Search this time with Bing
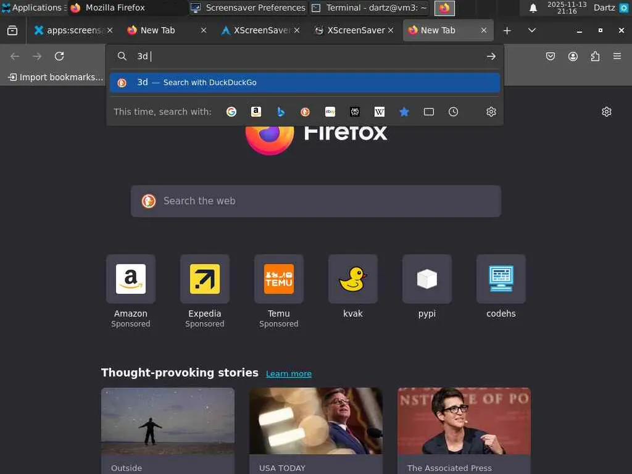 point(281,112)
